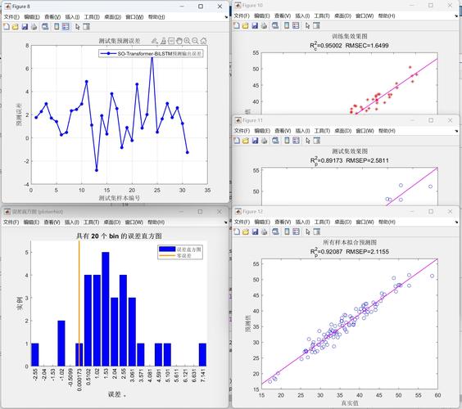Activate brush data tool on Figure 8 axes
This screenshot has width=462, height=409.
pyautogui.click(x=163, y=41)
